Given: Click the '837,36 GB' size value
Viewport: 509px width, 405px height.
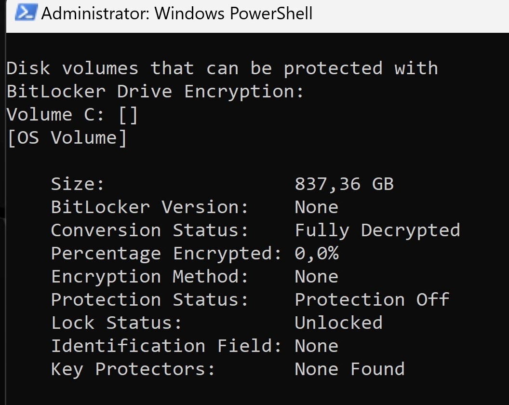Looking at the screenshot, I should coord(344,184).
